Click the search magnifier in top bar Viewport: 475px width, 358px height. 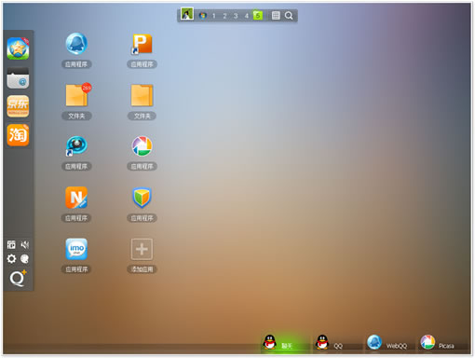click(289, 16)
